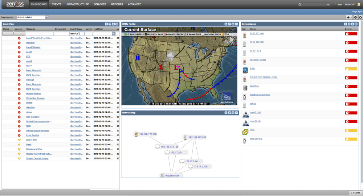Open the Events menu
The image size is (363, 196).
(x=57, y=4)
